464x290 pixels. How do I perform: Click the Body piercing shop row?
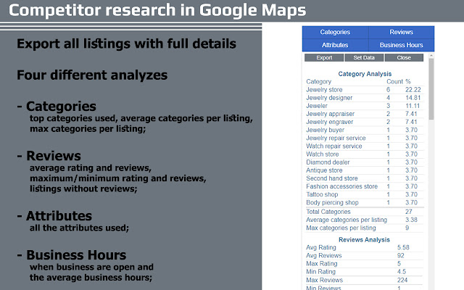364,203
